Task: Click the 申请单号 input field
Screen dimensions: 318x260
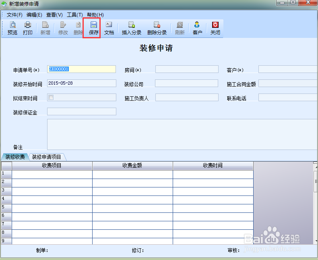Action: tap(82, 69)
